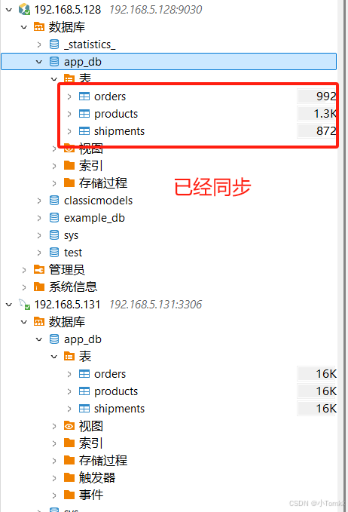Select shipments label under 192.168.5.128
Screen dimensions: 348x512
[119, 131]
